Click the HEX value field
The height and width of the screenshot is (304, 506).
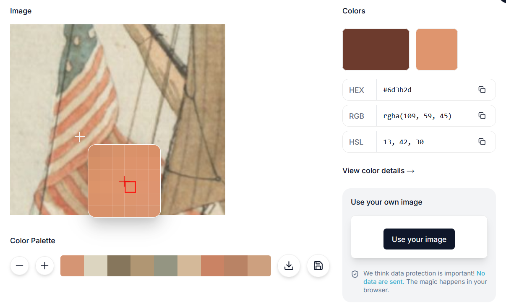coord(424,90)
